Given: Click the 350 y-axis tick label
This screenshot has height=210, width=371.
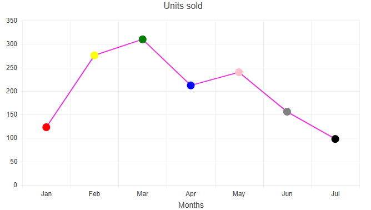Looking at the screenshot, I should pos(12,21).
